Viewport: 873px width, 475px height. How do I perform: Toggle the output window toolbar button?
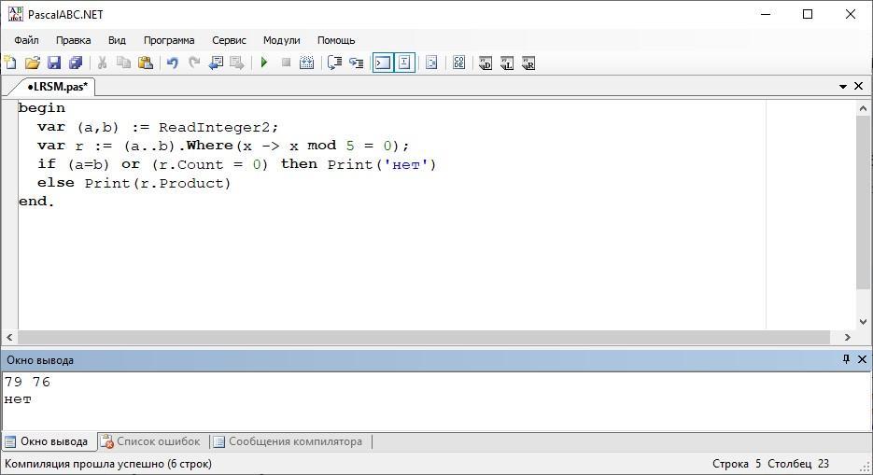383,63
